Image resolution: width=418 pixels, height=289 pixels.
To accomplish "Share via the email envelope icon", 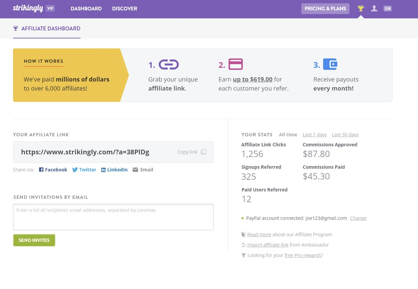I will coord(135,170).
